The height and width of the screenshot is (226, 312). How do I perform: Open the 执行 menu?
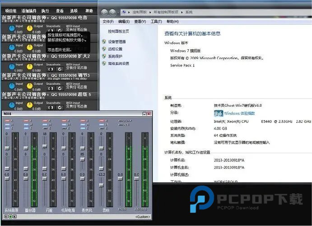pyautogui.click(x=45, y=11)
